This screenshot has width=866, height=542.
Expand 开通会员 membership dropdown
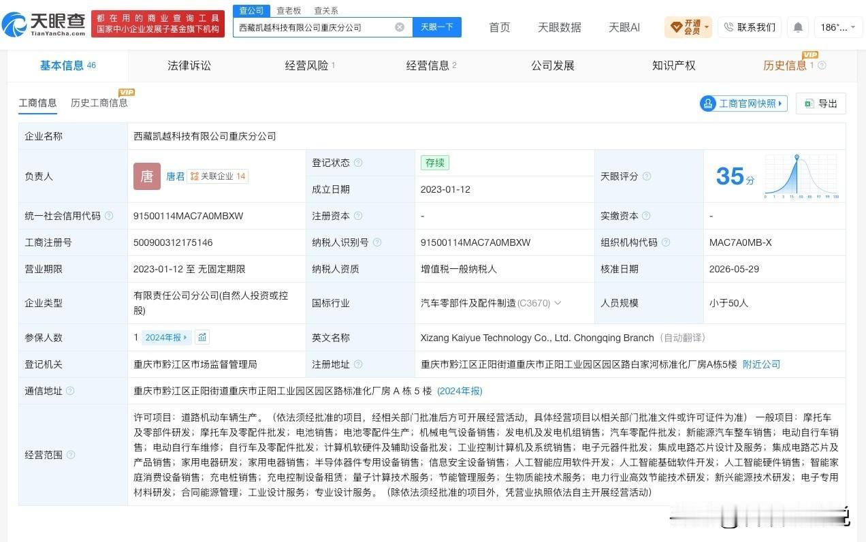707,27
